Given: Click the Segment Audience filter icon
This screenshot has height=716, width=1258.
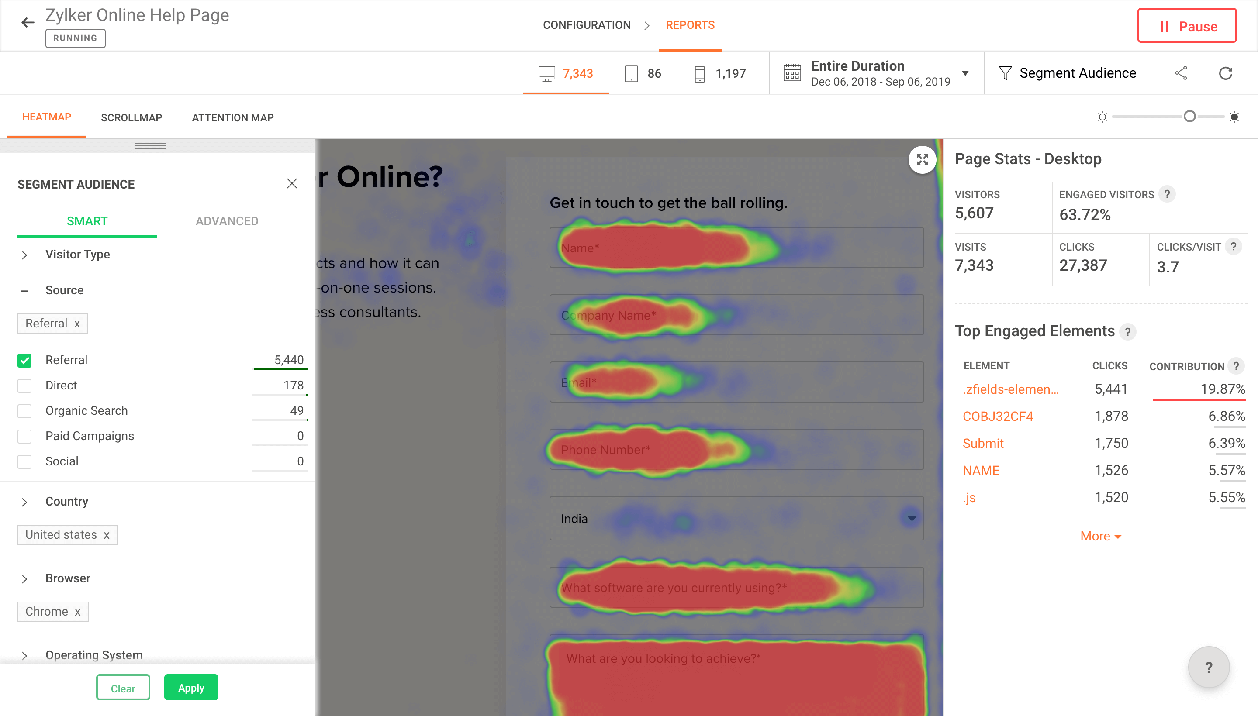Looking at the screenshot, I should tap(1004, 73).
